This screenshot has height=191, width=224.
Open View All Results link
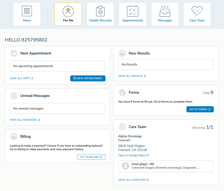(x=132, y=76)
